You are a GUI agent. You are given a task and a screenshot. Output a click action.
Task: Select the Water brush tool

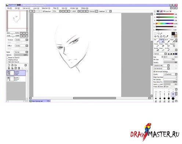coord(172,41)
